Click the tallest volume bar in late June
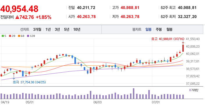Screen dimensions: 205x106 click(134, 94)
